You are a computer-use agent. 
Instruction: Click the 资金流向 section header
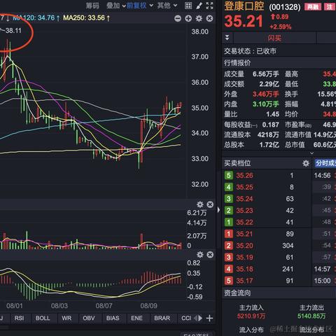pos(237,293)
